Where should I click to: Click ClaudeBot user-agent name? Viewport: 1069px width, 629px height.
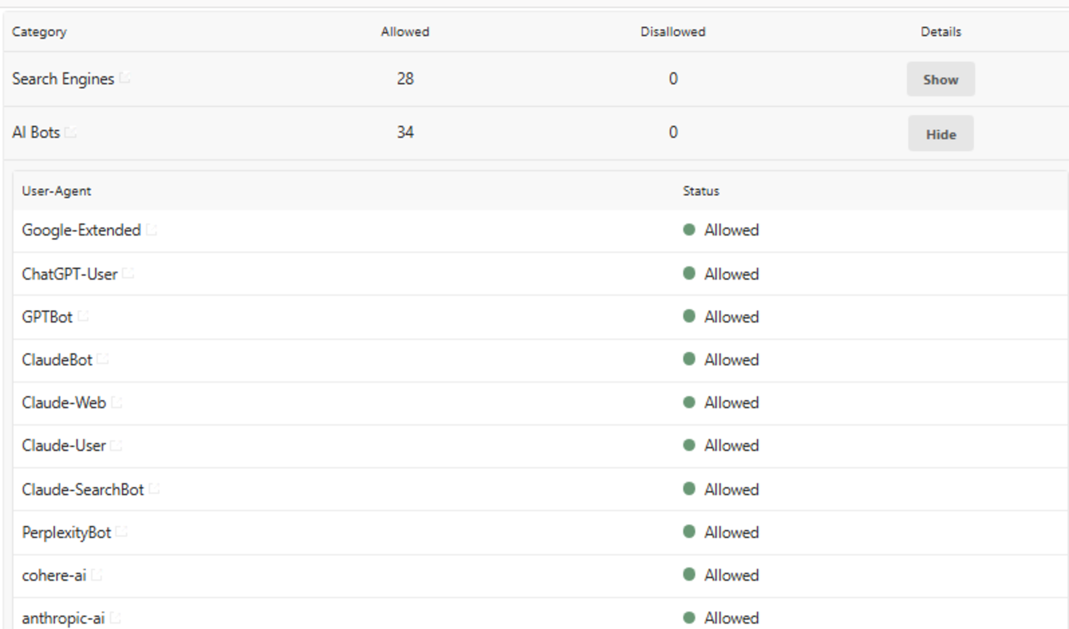(57, 359)
